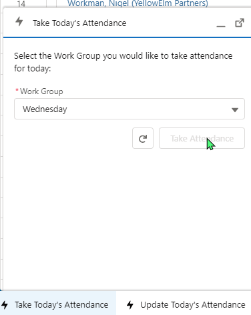Open the Wednesday Work Group combobox
This screenshot has height=315, width=251.
pyautogui.click(x=130, y=109)
